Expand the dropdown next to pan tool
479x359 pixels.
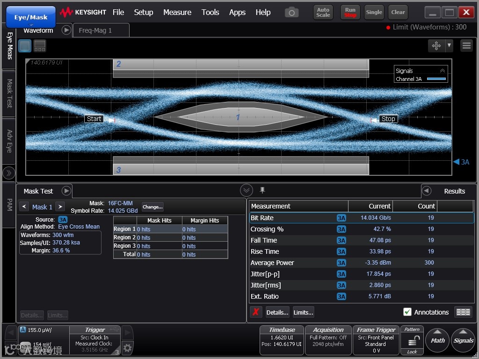point(449,45)
